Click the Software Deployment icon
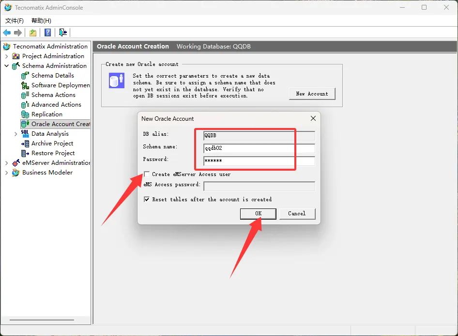Image resolution: width=458 pixels, height=336 pixels. pos(25,85)
